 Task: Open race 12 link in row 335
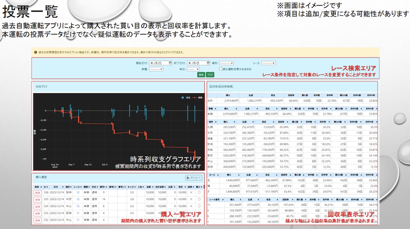pos(78,199)
